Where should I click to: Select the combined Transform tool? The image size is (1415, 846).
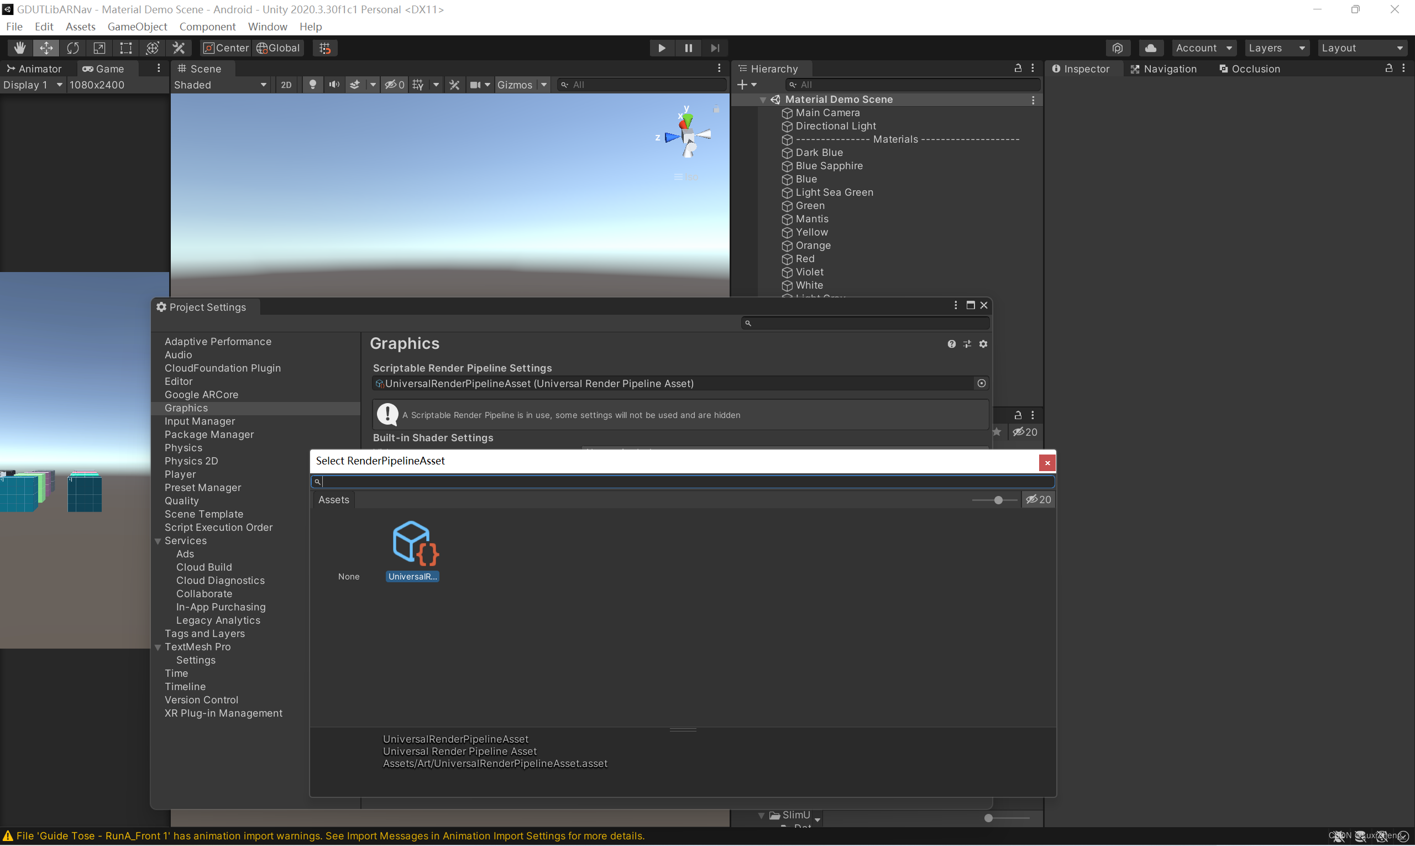[152, 48]
